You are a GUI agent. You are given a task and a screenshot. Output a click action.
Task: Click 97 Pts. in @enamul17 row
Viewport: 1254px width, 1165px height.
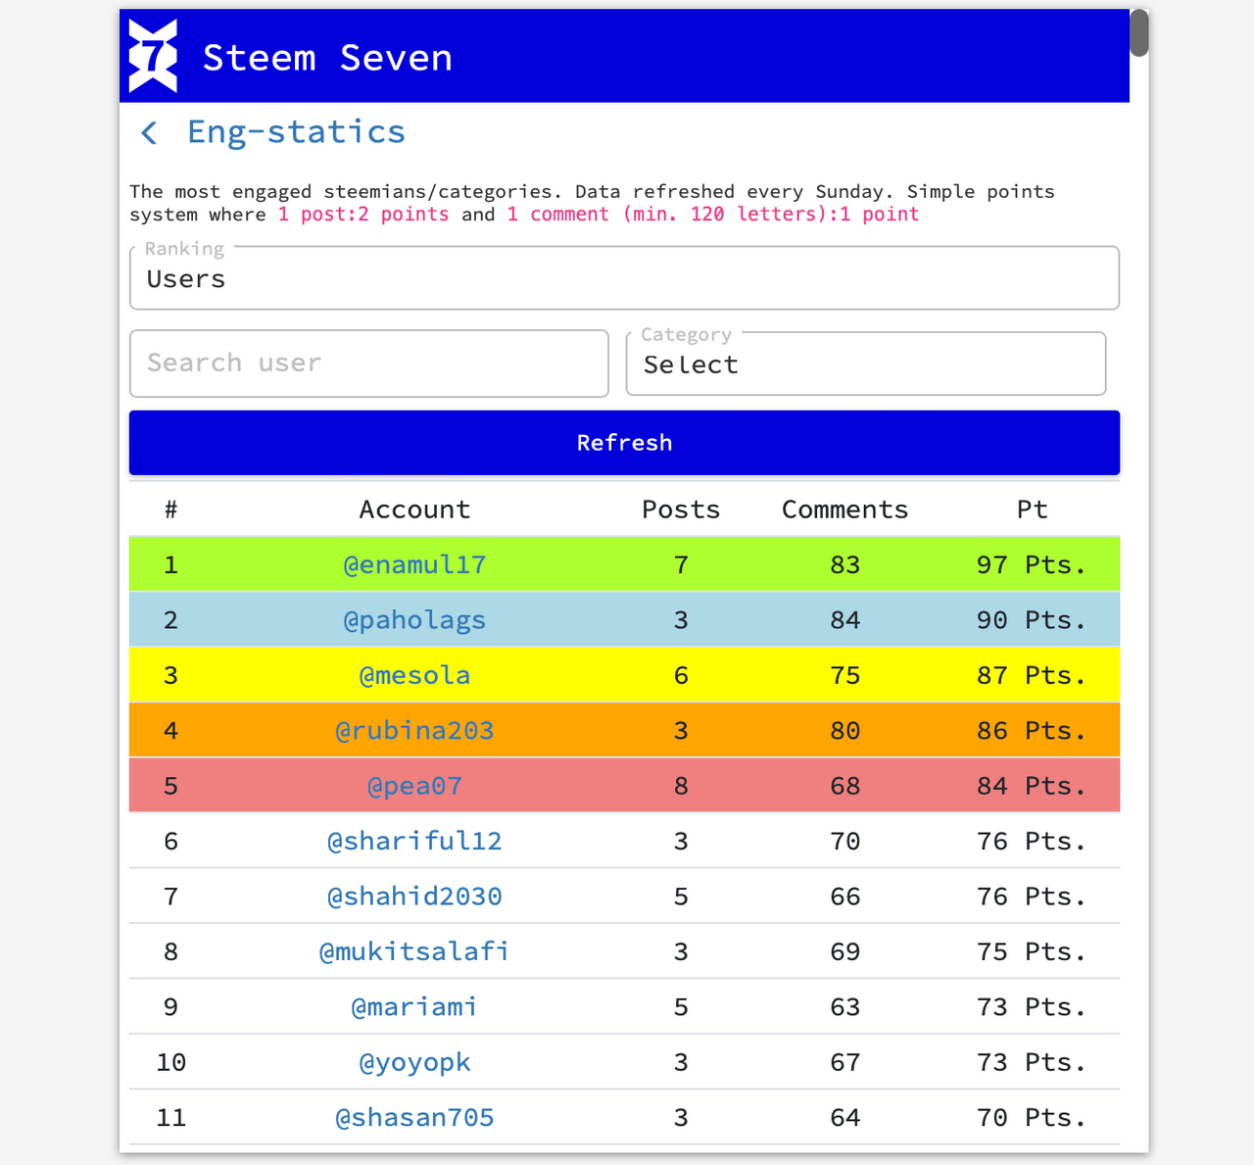point(1032,565)
